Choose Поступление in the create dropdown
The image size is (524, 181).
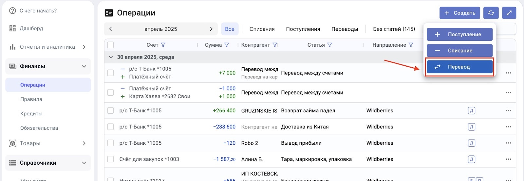[459, 35]
